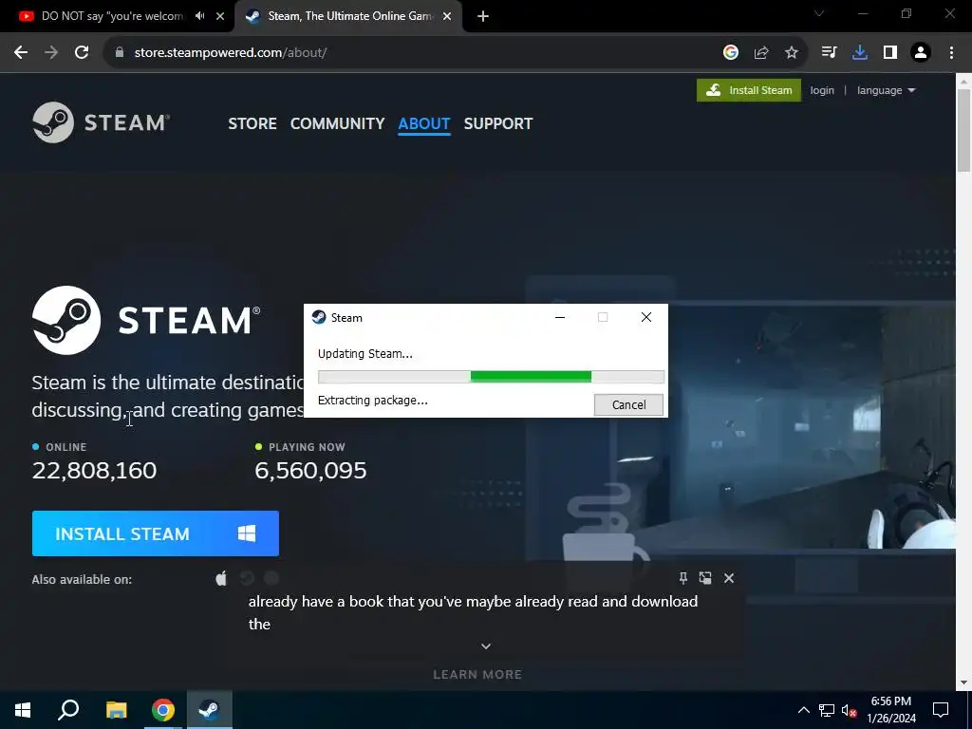Click the blue INSTALL STEAM button
Screen dimensions: 972x729
[156, 533]
